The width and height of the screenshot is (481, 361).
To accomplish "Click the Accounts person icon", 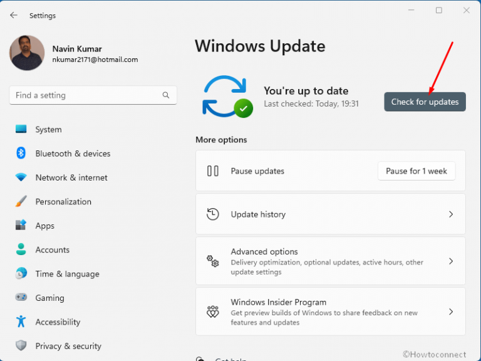I will click(21, 249).
